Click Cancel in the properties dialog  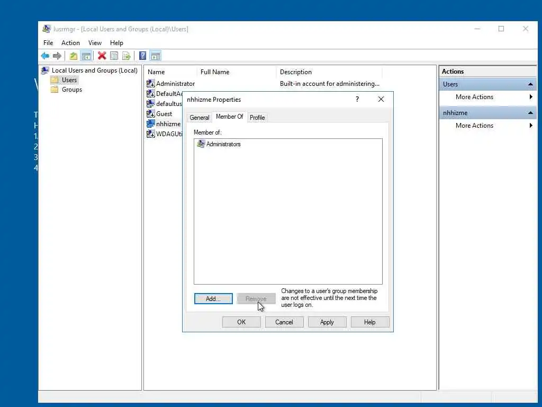click(x=284, y=322)
